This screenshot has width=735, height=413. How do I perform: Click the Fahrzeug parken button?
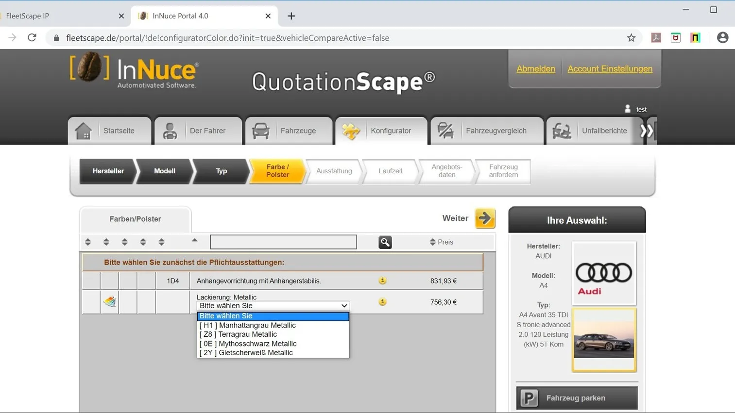[577, 398]
